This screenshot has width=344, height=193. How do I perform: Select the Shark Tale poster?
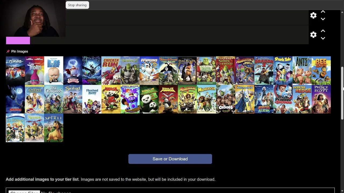click(x=282, y=70)
